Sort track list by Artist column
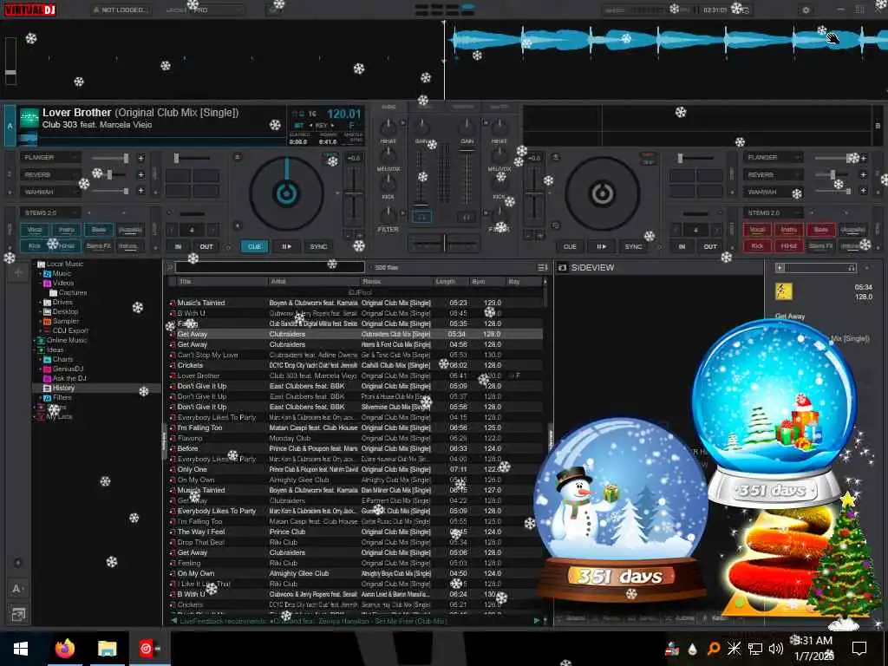 point(314,282)
